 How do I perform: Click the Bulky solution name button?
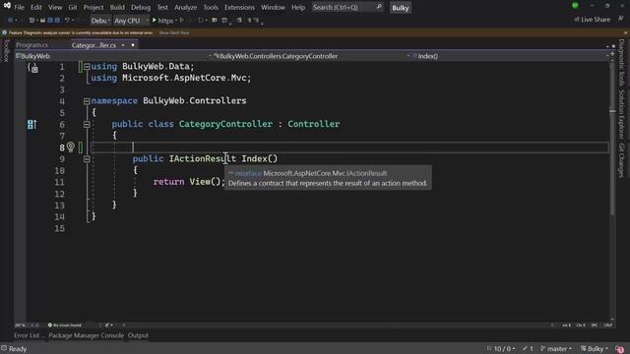click(x=401, y=8)
